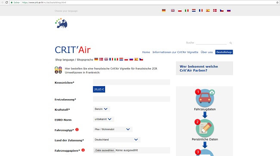Set shop language to Italian flag
280x156 pixels.
tap(116, 59)
